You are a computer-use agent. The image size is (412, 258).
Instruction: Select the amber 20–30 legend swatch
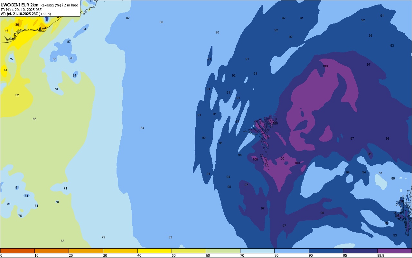[86, 251]
